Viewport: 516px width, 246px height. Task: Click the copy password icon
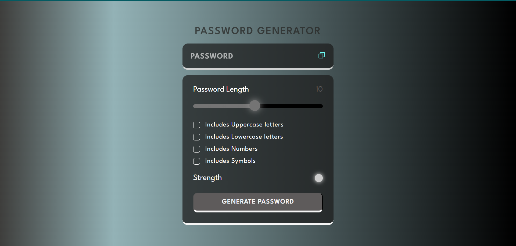click(x=321, y=55)
